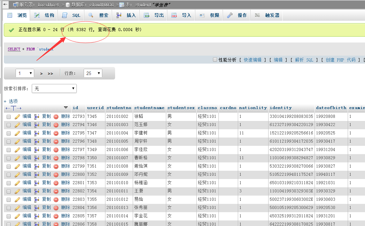Click the student name cell 张秀丽
The width and height of the screenshot is (365, 226).
[x=141, y=207]
